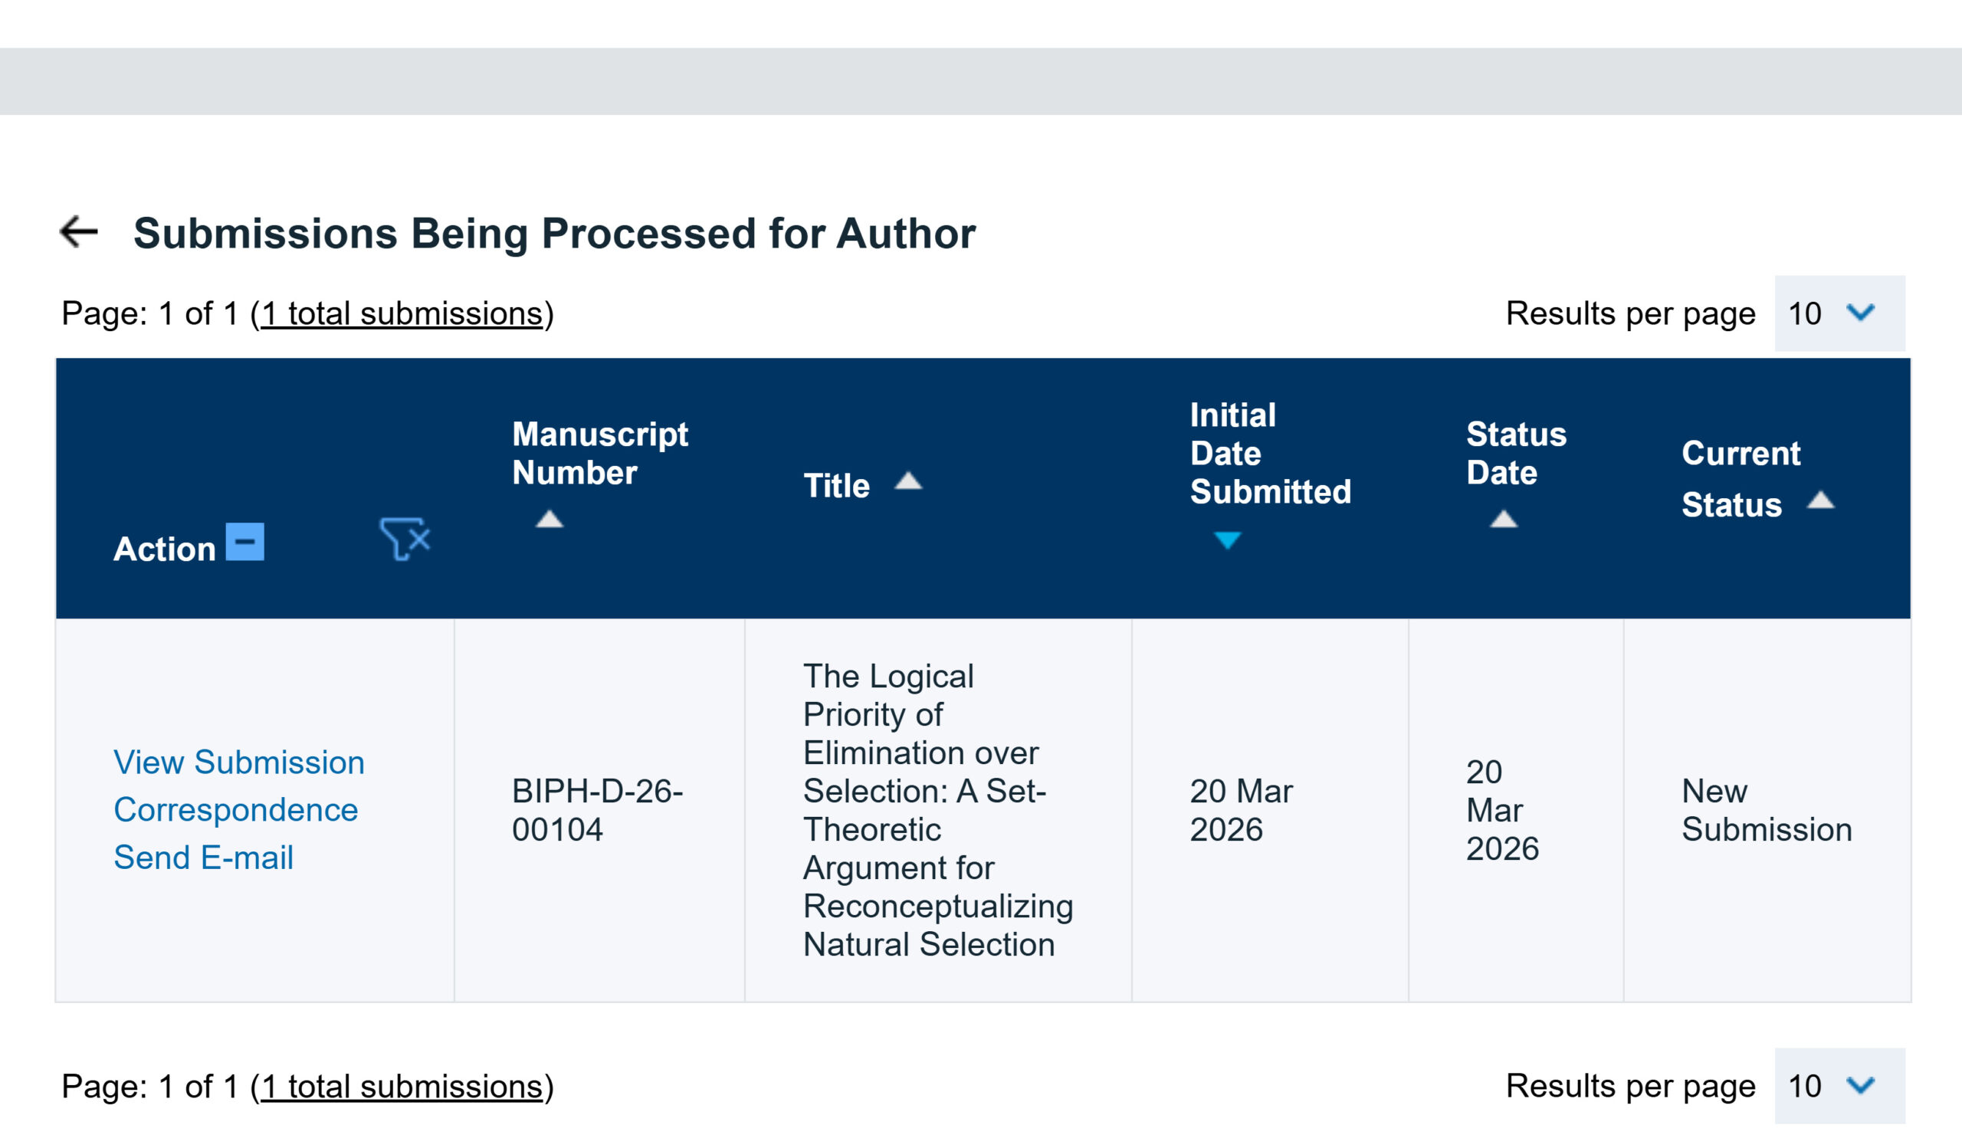Sort by Current Status arrow
This screenshot has height=1148, width=1962.
(x=1820, y=500)
